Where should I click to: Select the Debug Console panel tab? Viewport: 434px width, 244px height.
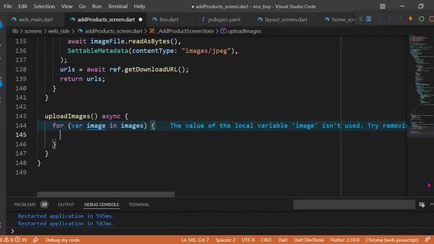pyautogui.click(x=101, y=205)
